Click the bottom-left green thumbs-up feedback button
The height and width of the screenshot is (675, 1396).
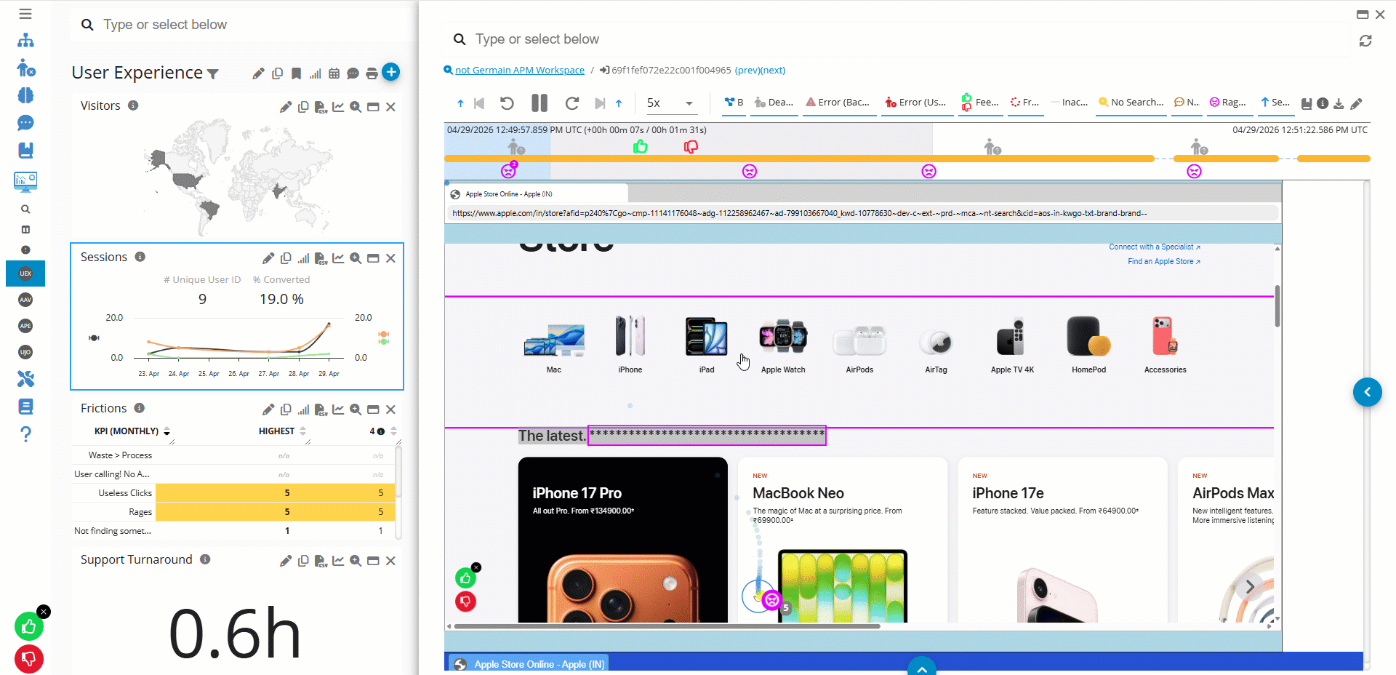tap(28, 626)
